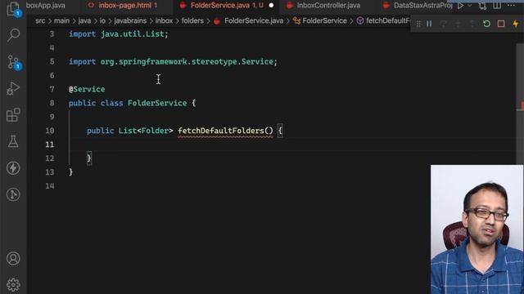Open the Source Control view
The width and height of the screenshot is (524, 294).
(x=14, y=62)
